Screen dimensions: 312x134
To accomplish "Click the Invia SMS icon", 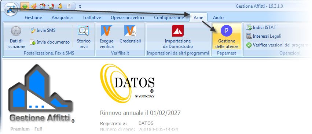I will 43,30.
